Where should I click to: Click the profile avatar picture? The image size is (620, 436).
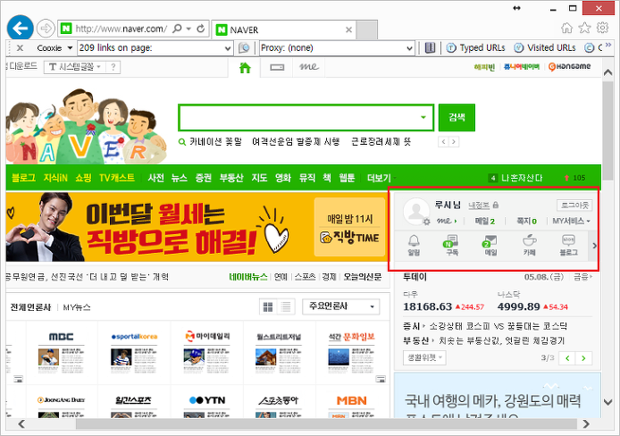pos(416,211)
